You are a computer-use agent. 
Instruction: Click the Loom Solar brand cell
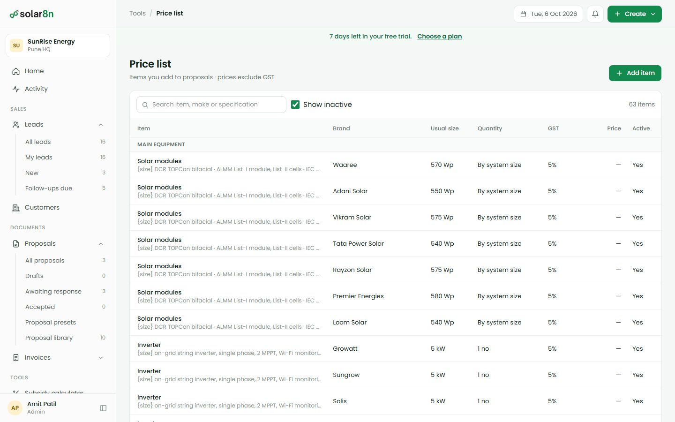click(x=350, y=323)
